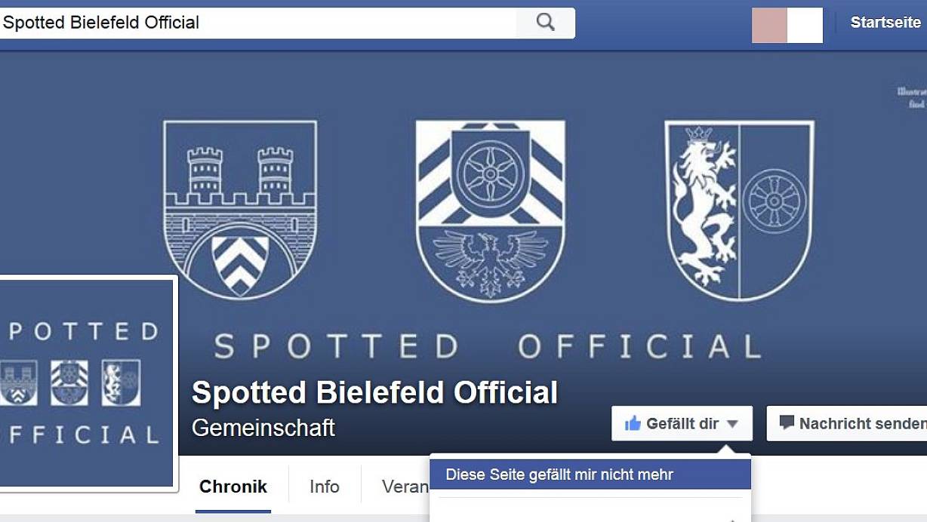Image resolution: width=927 pixels, height=522 pixels.
Task: Click the lion crest in cover photo
Action: (739, 210)
